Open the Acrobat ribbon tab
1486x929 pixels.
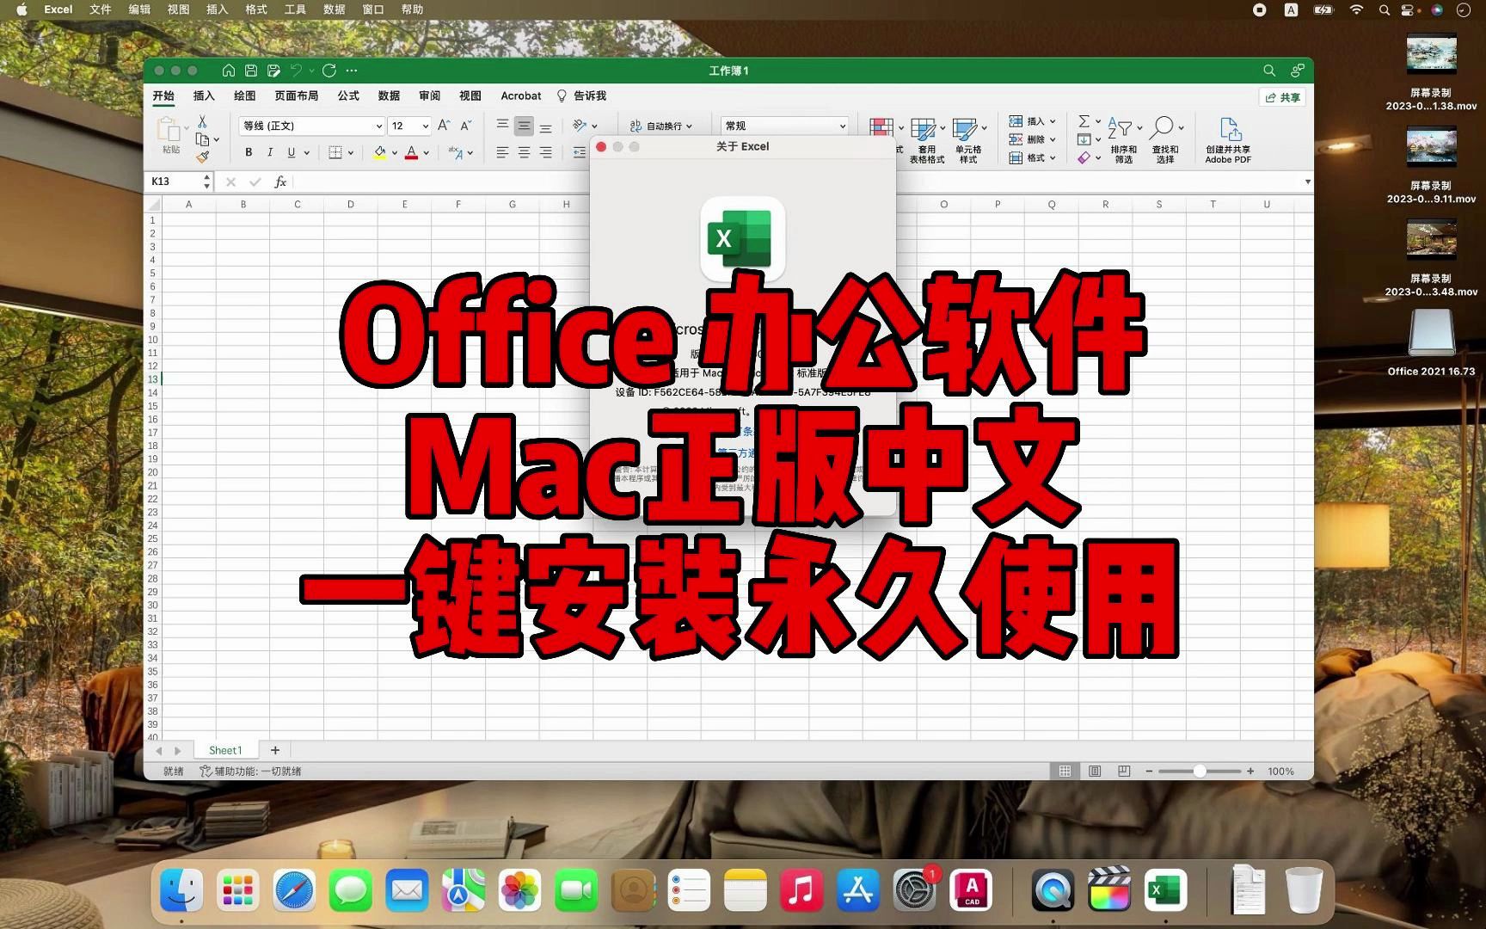(x=521, y=95)
